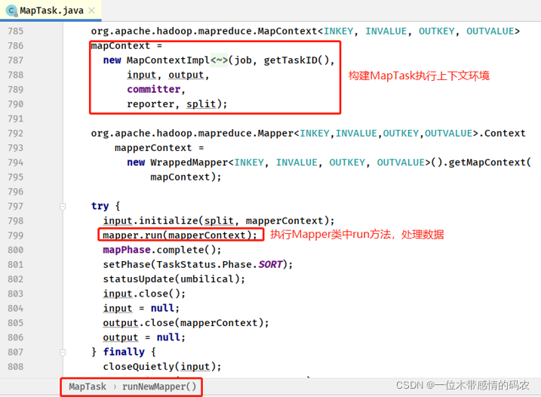Click the MapTask breadcrumb item
This screenshot has width=541, height=397.
click(88, 386)
